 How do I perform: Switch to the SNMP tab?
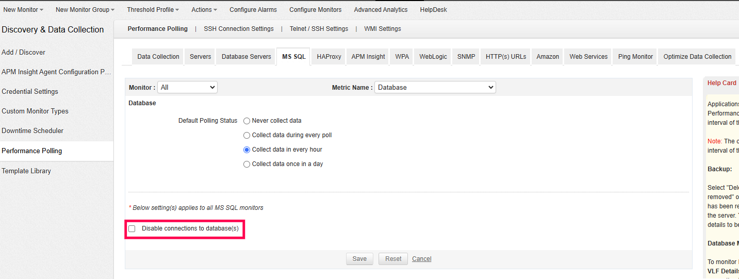point(466,57)
